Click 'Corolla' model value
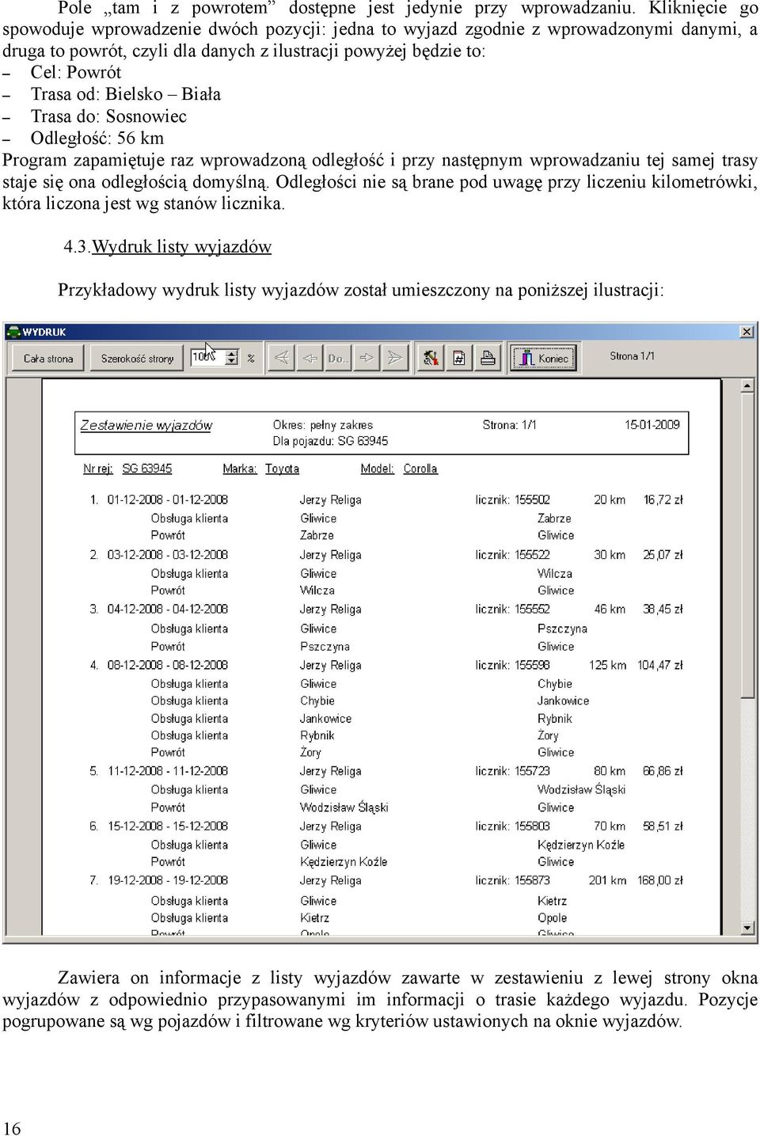The image size is (760, 1136). (420, 469)
